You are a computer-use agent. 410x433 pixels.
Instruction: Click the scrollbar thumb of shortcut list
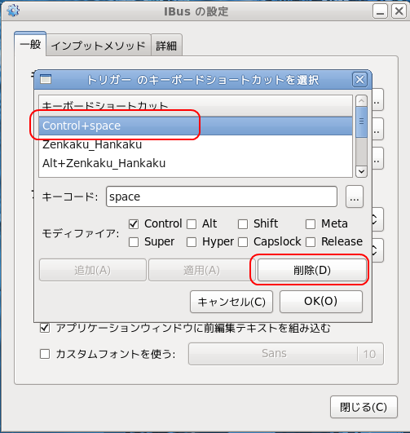[x=361, y=122]
